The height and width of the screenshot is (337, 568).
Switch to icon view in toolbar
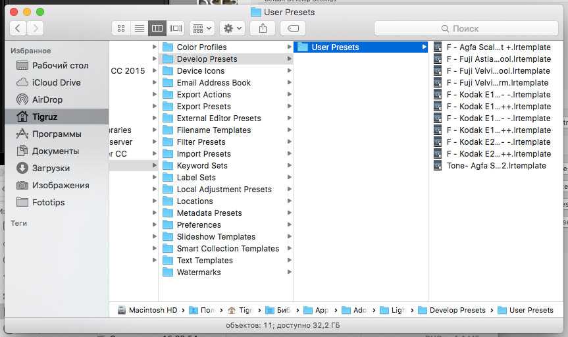coord(120,28)
